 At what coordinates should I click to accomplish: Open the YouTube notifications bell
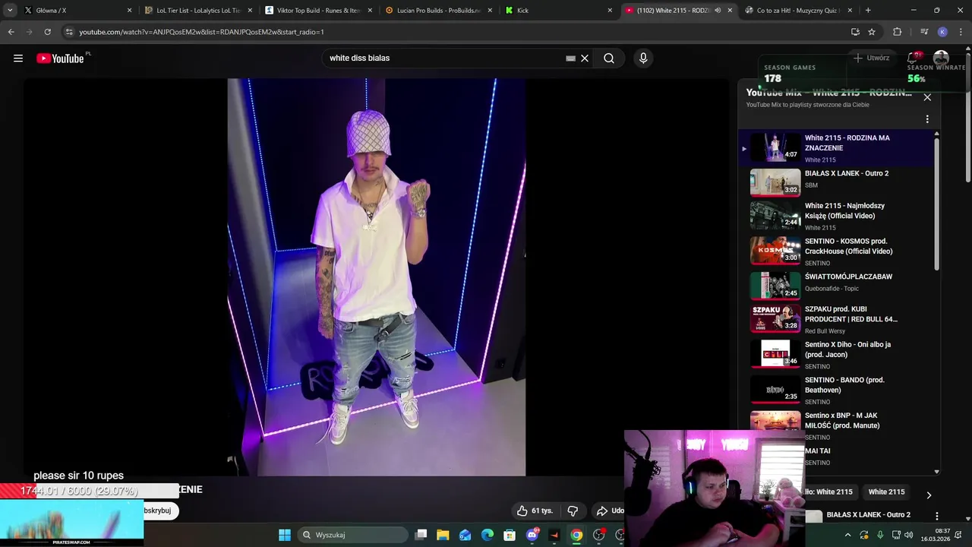(913, 58)
